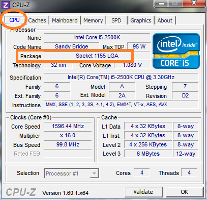Click the OK button

coord(184,192)
